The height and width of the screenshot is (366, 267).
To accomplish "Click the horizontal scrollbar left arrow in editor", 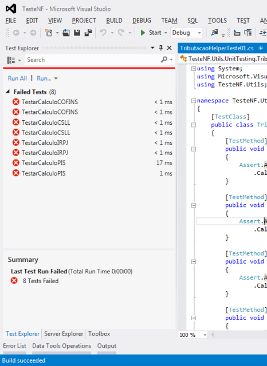I will (213, 335).
